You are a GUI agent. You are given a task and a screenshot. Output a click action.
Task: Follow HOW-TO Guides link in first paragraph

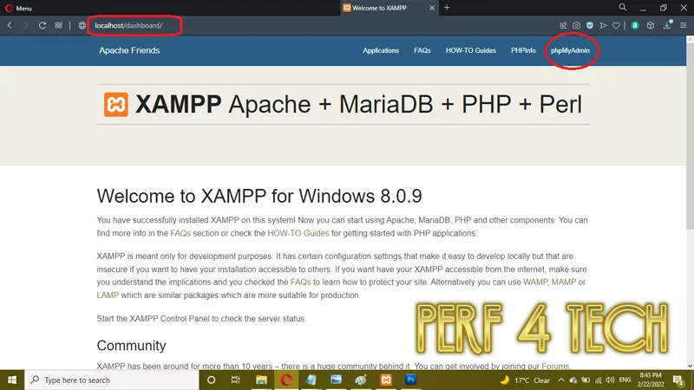298,233
